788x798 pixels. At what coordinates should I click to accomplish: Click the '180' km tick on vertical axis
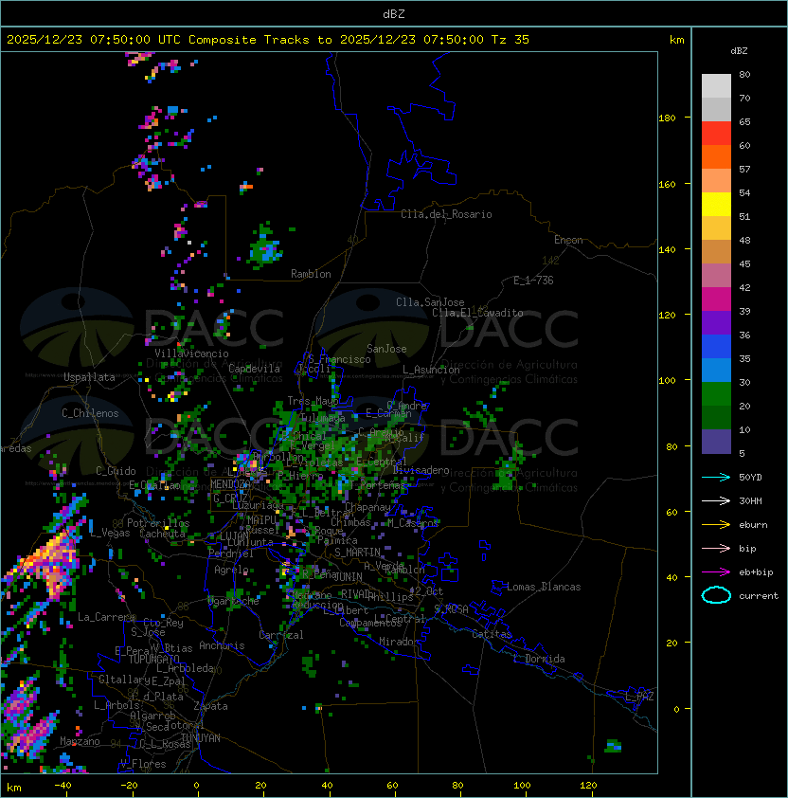click(x=667, y=118)
